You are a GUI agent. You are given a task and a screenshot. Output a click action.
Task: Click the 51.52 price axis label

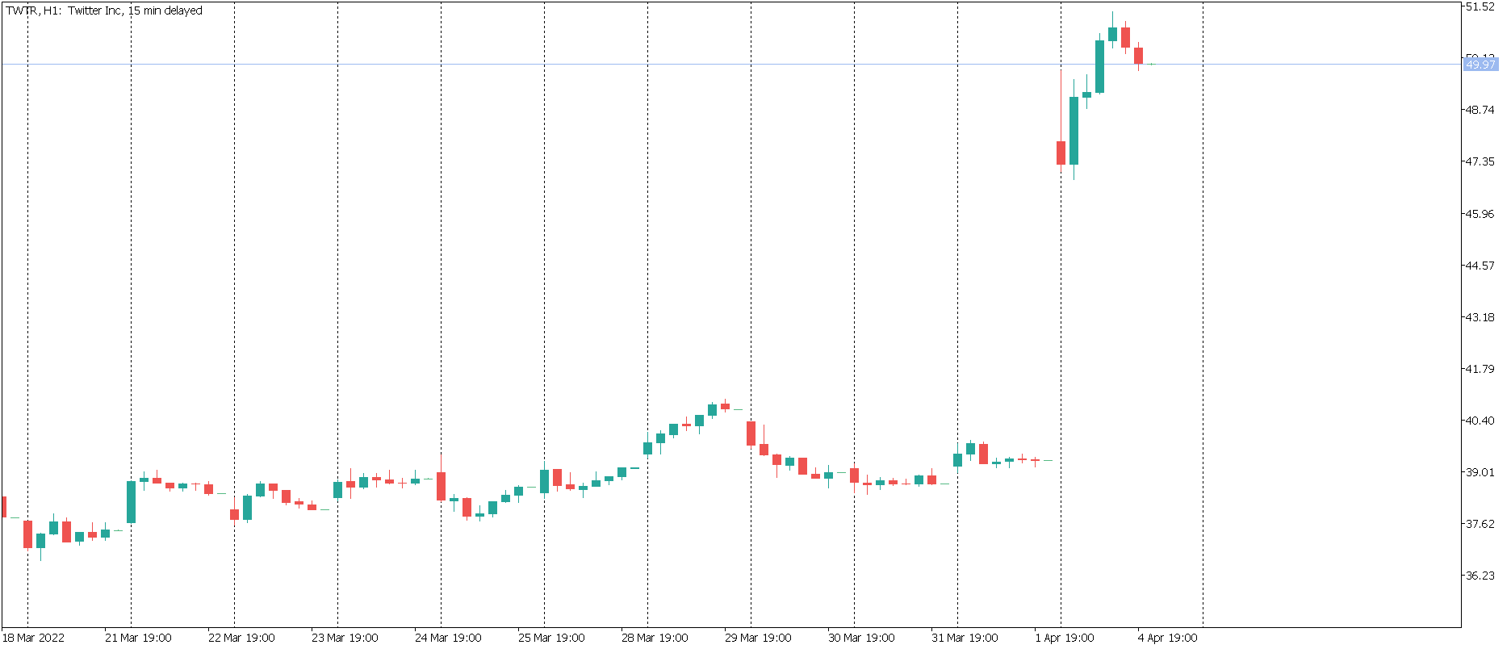[1480, 7]
